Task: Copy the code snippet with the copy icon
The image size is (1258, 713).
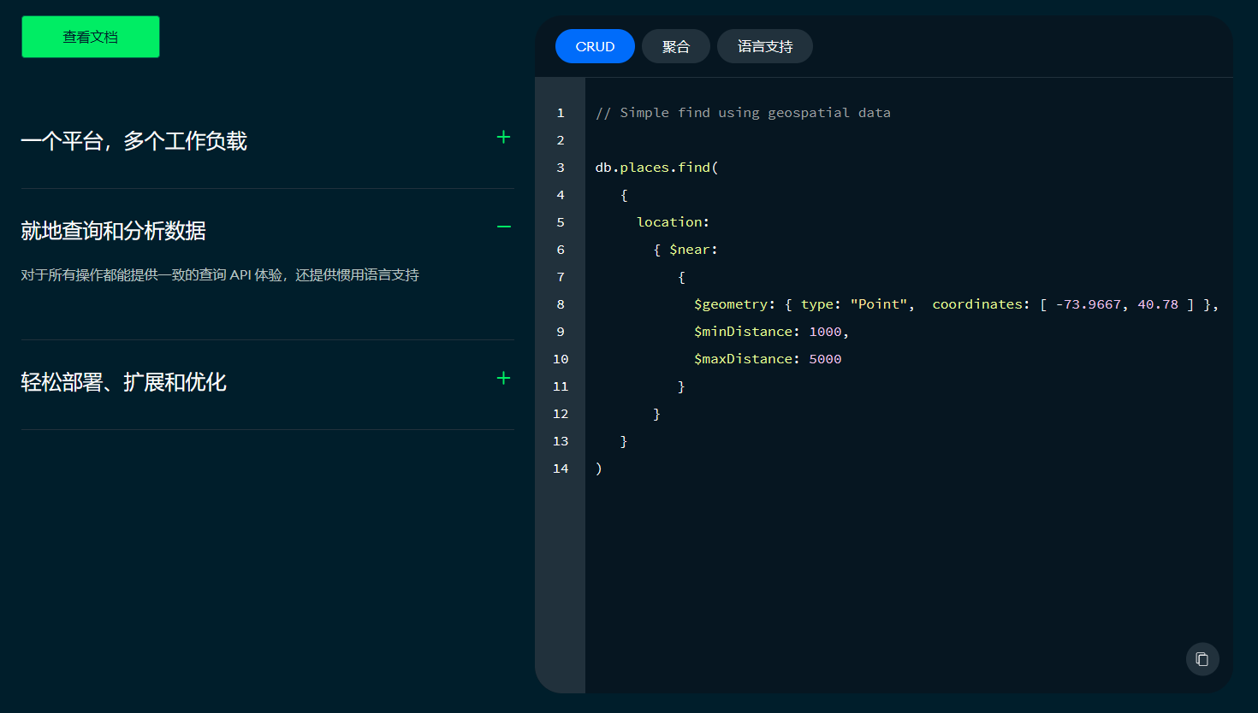Action: pos(1202,659)
